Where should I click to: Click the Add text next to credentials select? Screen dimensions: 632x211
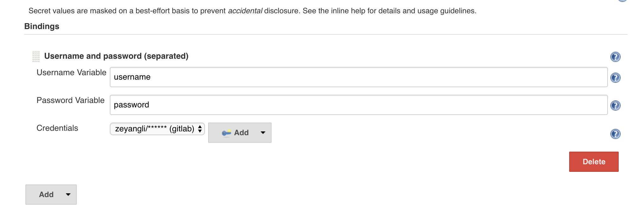tap(241, 133)
